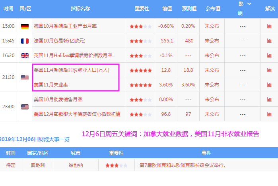Screen dimensions: 278x186
Task: Open 英国11月Halifax季调后房价指数月率 indicator
Action: tap(73, 56)
